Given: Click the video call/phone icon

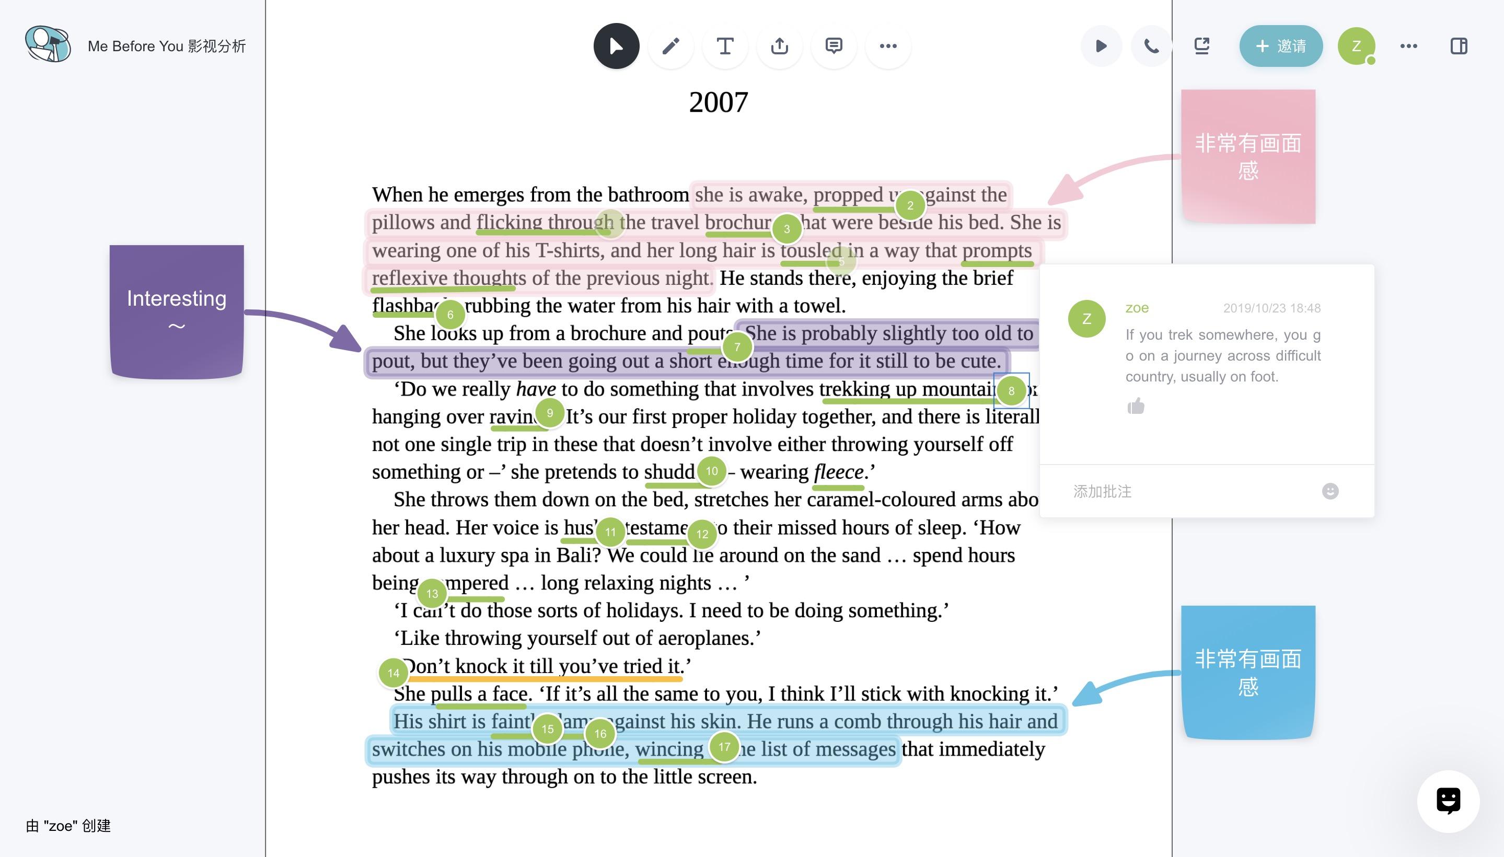Looking at the screenshot, I should tap(1150, 45).
